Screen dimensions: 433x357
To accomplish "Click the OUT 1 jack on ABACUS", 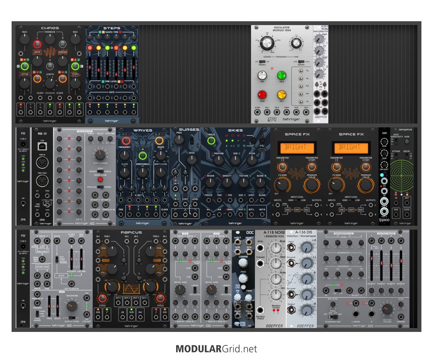I will tap(118, 303).
